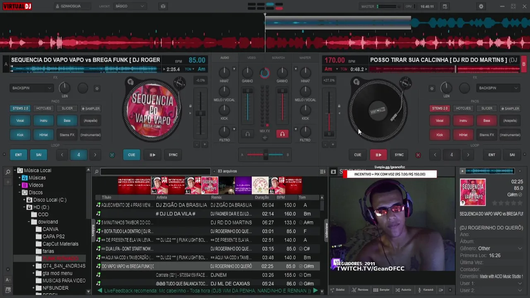Select SLICER pad tab on left deck
The width and height of the screenshot is (530, 298).
pyautogui.click(x=67, y=108)
